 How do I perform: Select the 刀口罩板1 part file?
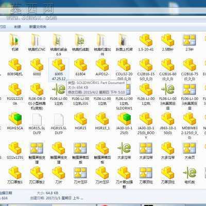click(15, 175)
